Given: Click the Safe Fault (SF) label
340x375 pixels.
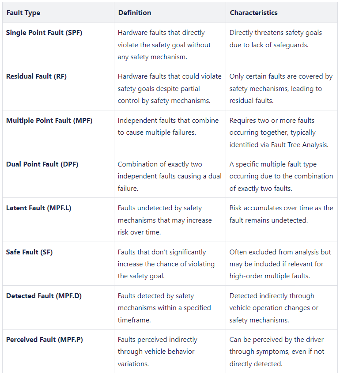Looking at the screenshot, I should [29, 252].
